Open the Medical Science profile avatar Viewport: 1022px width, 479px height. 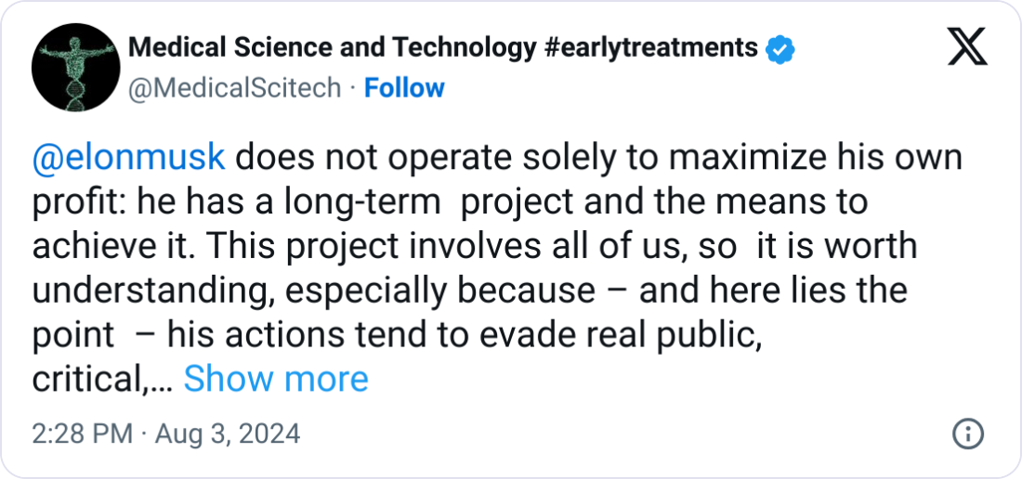[x=75, y=67]
